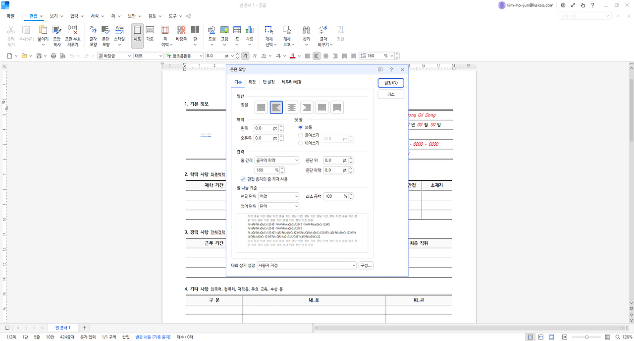Toggle bold 가 button in format bar
This screenshot has height=341, width=634.
245,56
